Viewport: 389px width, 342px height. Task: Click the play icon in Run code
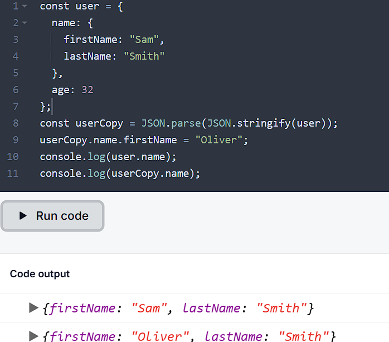click(x=23, y=215)
